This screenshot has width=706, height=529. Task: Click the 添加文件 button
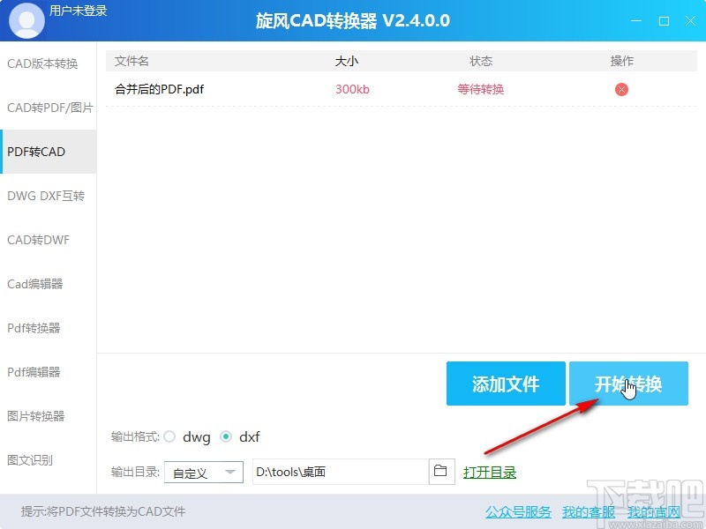tap(506, 384)
